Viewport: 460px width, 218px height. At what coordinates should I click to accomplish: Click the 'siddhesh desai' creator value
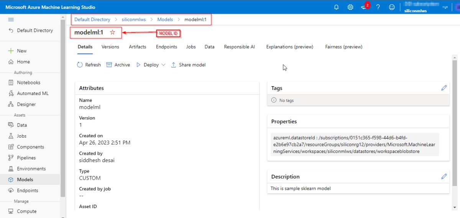click(97, 160)
